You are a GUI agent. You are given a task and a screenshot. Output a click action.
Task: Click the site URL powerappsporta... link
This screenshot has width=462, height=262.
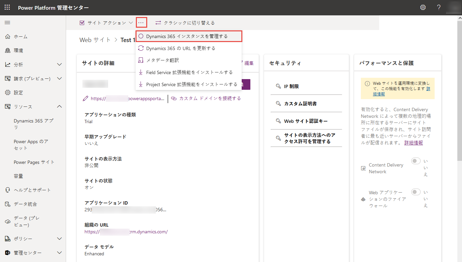coord(128,98)
